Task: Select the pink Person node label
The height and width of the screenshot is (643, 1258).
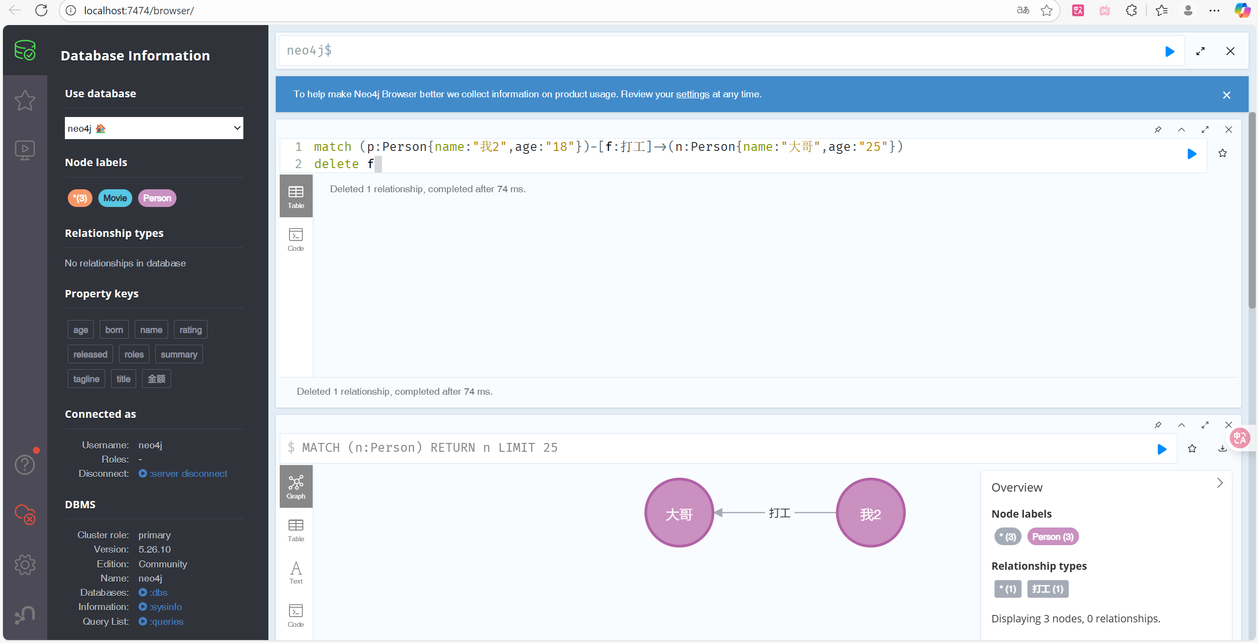Action: pos(157,198)
